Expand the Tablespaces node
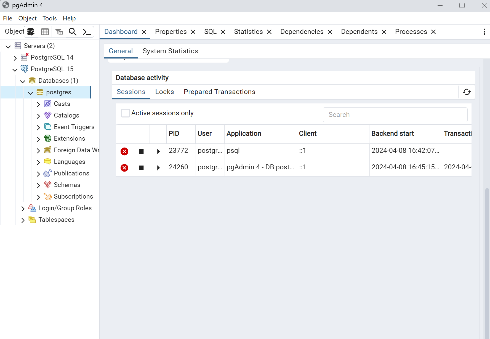This screenshot has height=339, width=490. [23, 220]
